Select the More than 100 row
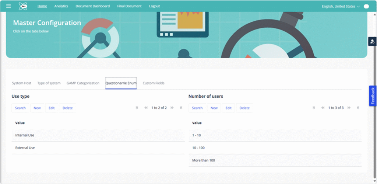This screenshot has height=184, width=377. [x=275, y=160]
